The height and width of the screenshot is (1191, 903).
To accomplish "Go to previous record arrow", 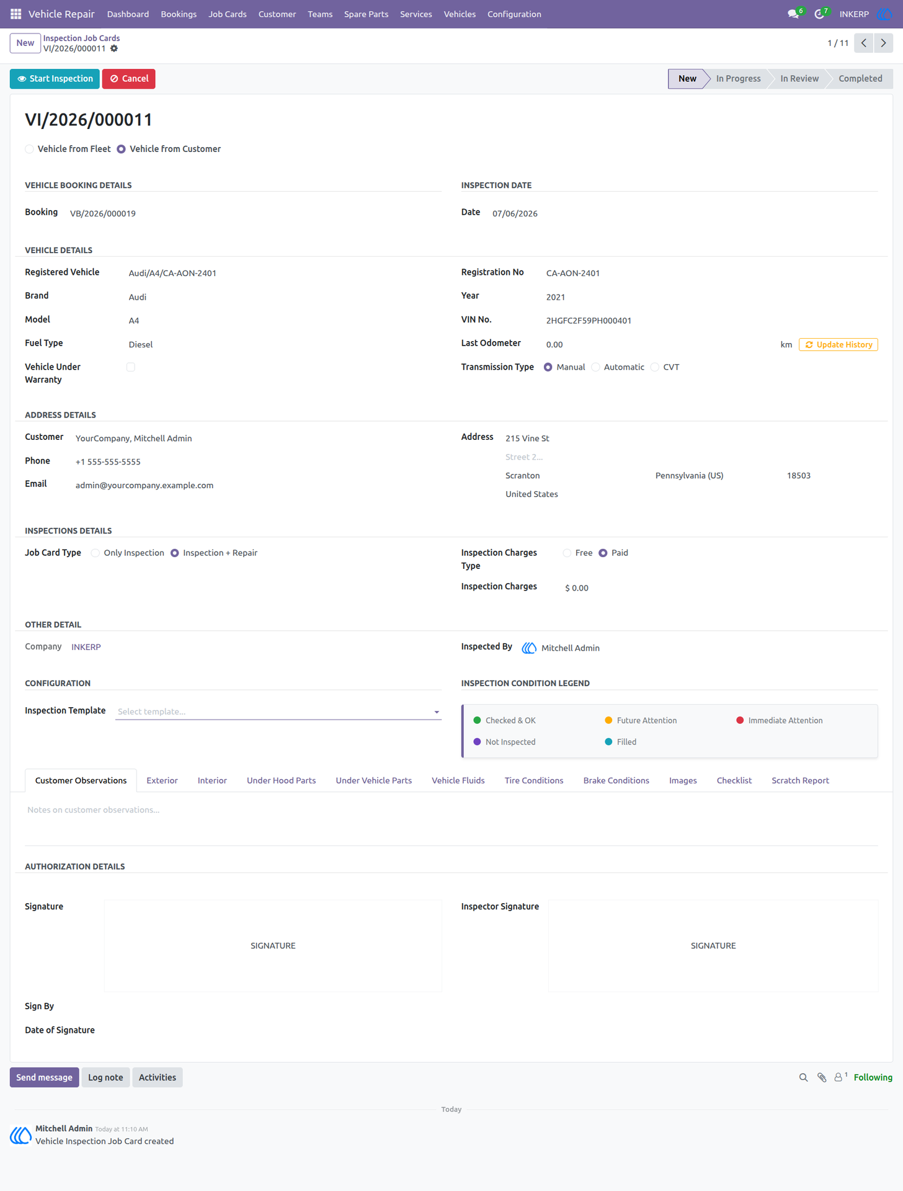I will tap(863, 43).
